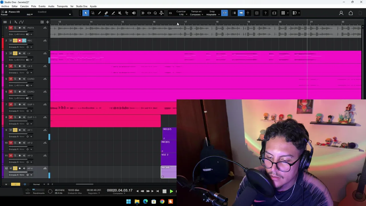Open the Pista menu
Viewport: 366px width, 206px height.
pos(34,6)
